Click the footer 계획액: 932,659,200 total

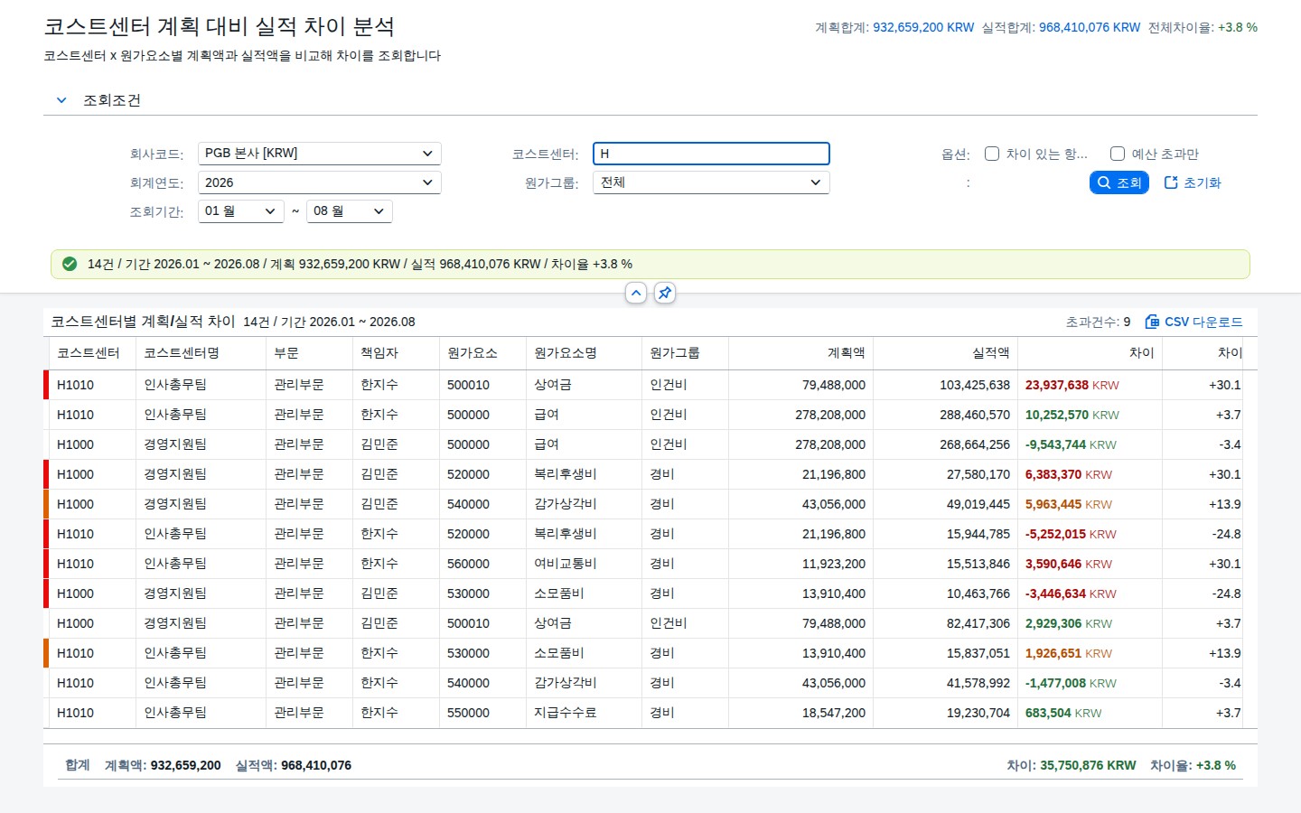tap(163, 765)
